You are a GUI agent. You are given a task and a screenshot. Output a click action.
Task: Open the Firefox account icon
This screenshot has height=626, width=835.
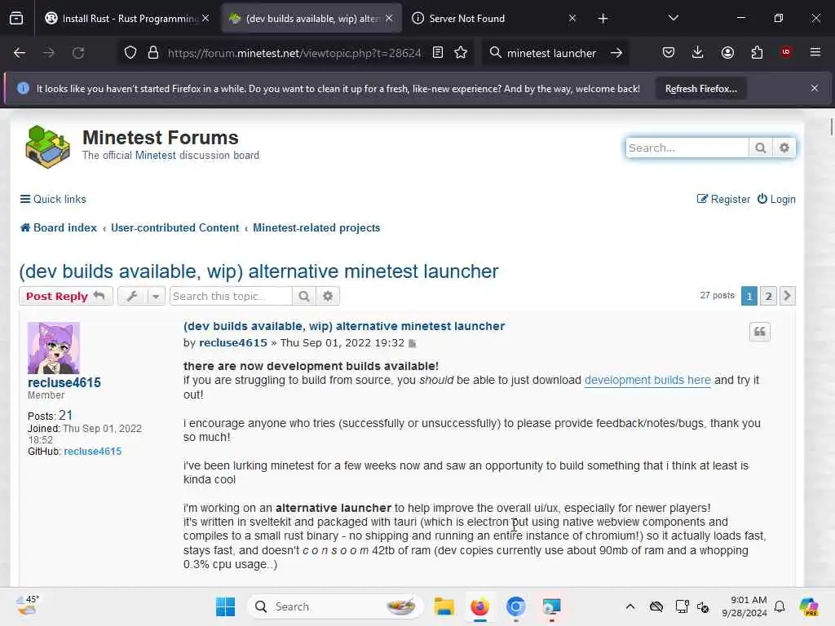pyautogui.click(x=727, y=53)
